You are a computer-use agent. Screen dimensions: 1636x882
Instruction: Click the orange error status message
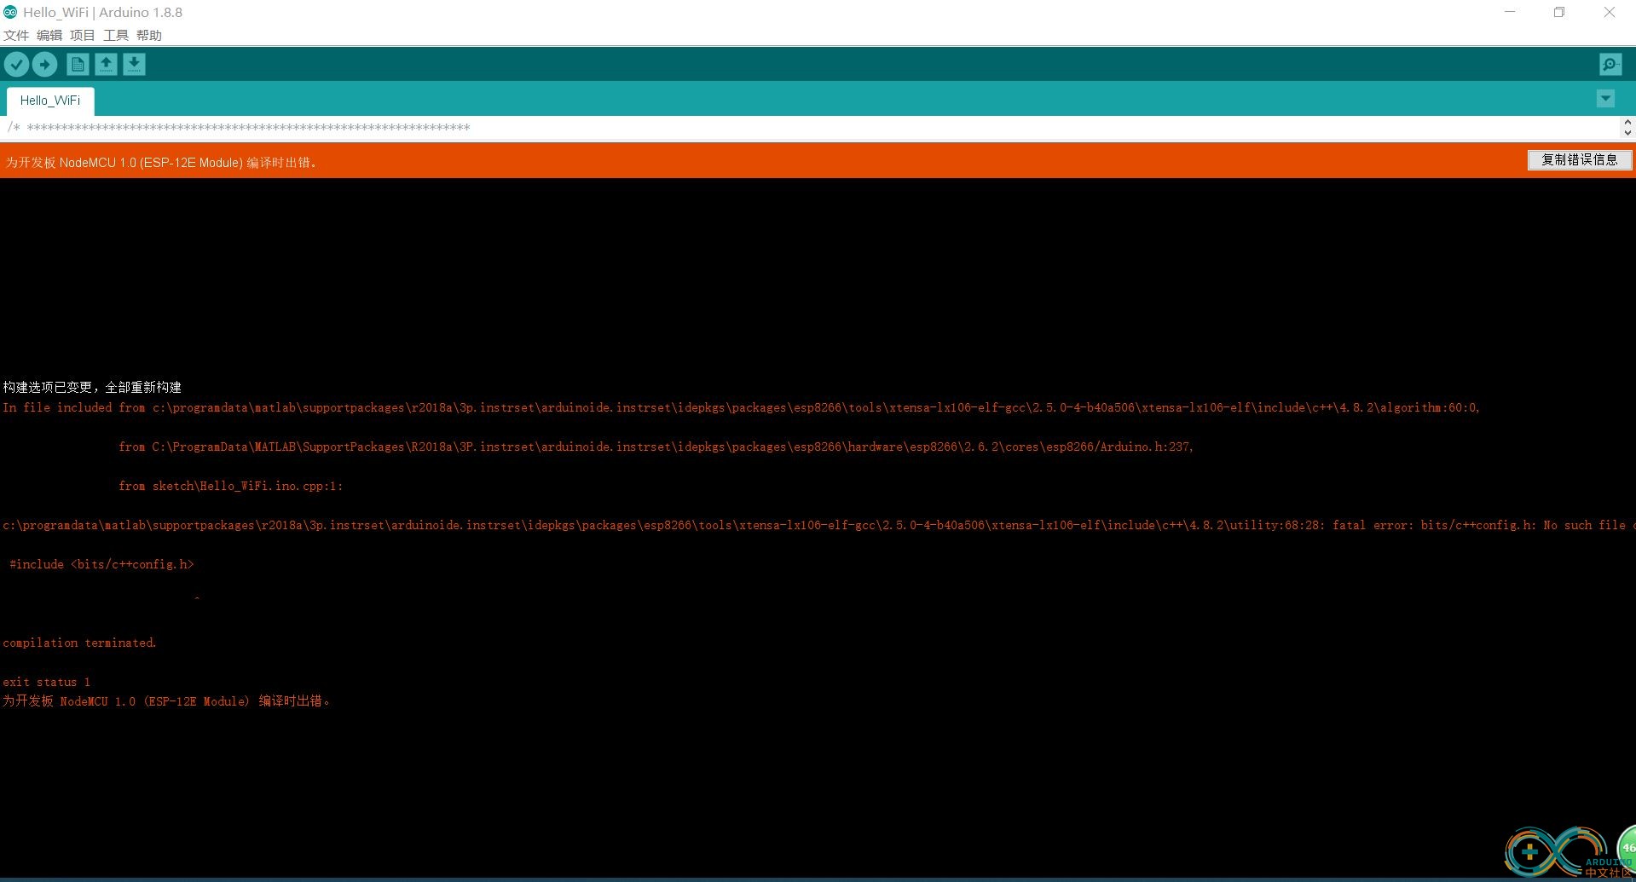tap(161, 162)
